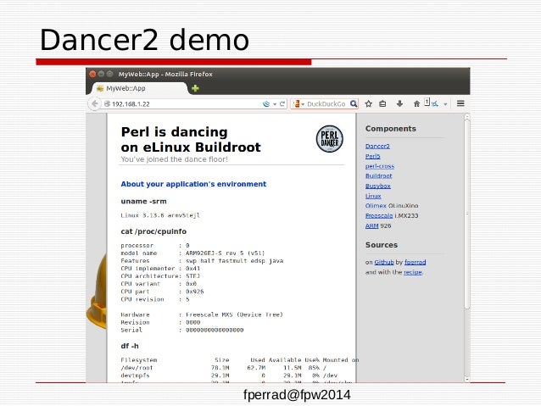The width and height of the screenshot is (541, 406).
Task: Click the 'uname -srm' heading
Action: pos(143,201)
